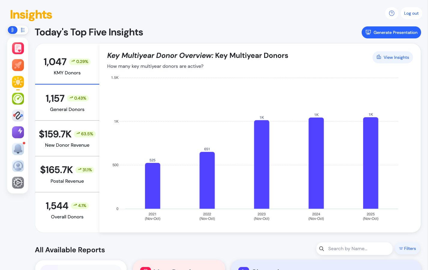This screenshot has width=428, height=270.
Task: Select the General Donors insight tab
Action: pos(67,103)
